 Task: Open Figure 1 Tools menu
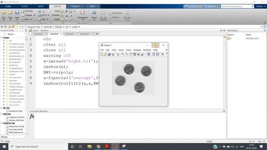(128, 50)
